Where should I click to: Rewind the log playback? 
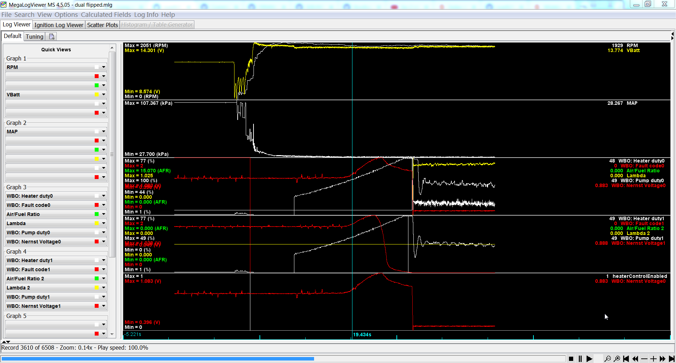635,359
